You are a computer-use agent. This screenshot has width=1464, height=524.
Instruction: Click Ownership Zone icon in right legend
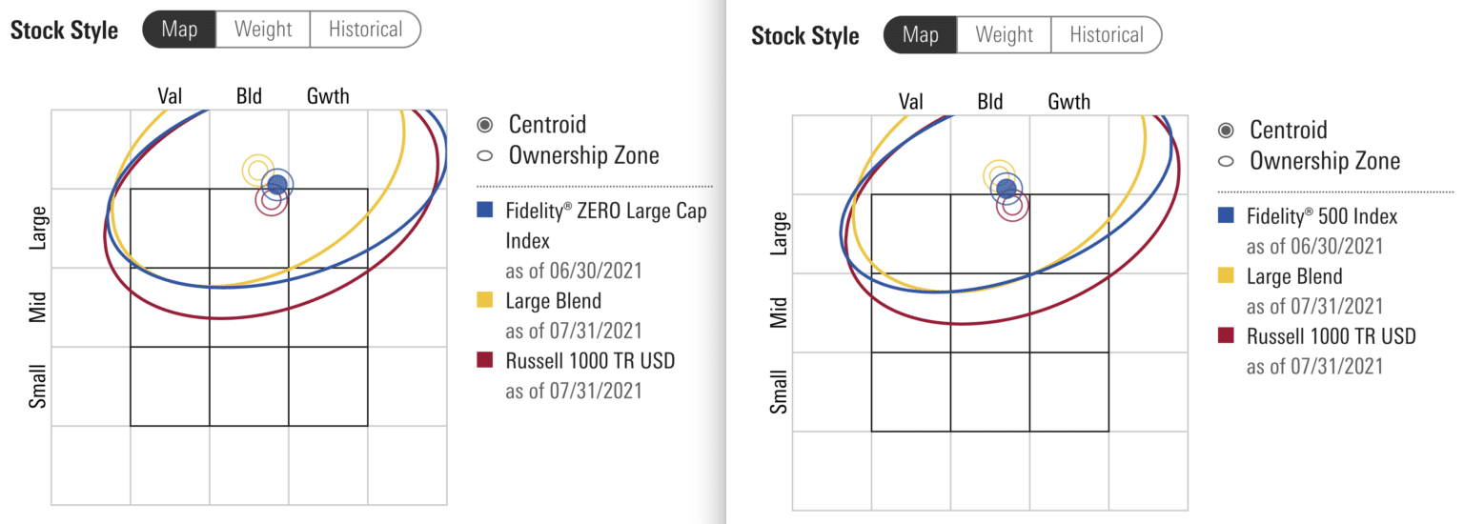(1226, 160)
